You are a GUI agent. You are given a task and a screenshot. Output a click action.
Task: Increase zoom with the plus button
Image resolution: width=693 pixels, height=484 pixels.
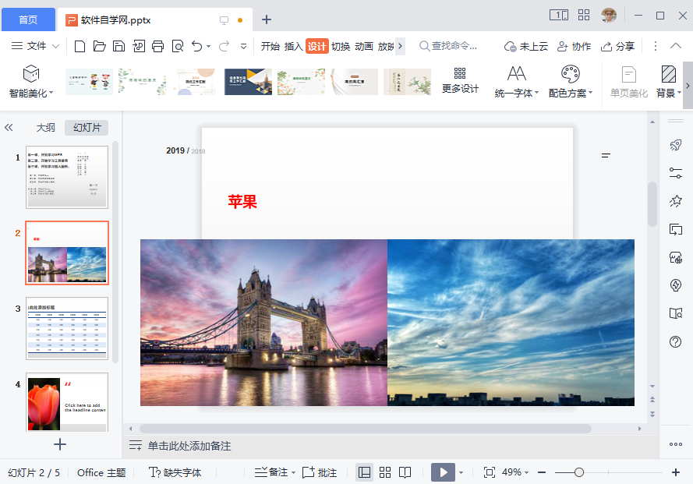coord(675,472)
